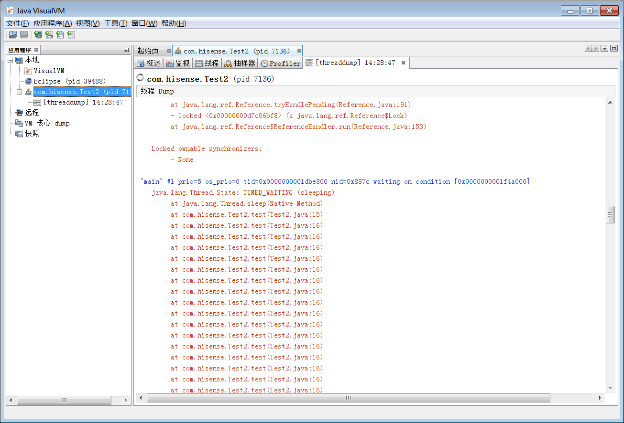Open the 视图(V) menu
The image size is (624, 423).
88,23
